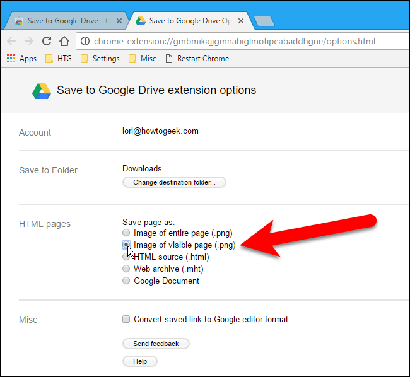Click the site info icon in address bar
Screen dimensions: 410x377
coord(85,42)
